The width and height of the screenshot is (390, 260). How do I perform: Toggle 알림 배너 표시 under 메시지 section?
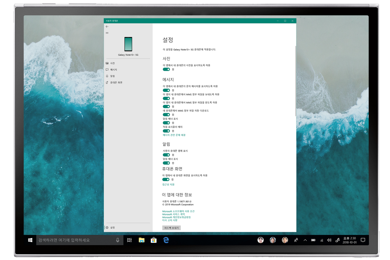(x=166, y=123)
